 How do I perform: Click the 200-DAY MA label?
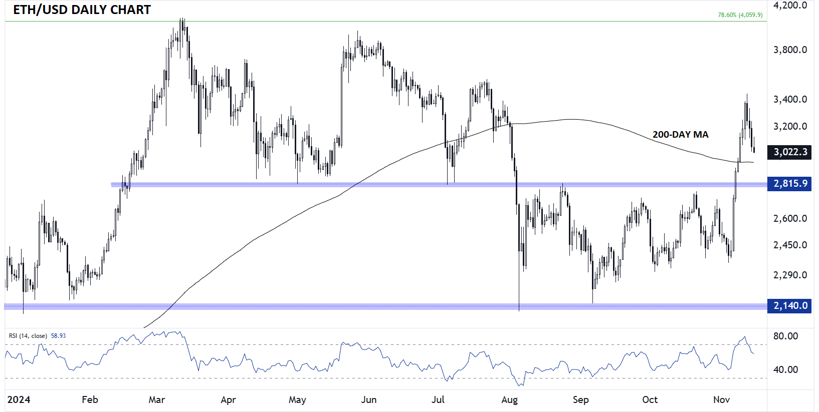pos(680,135)
